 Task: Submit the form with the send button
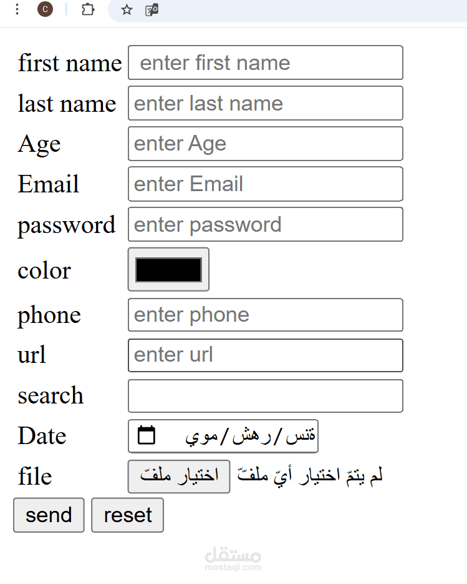pyautogui.click(x=48, y=515)
